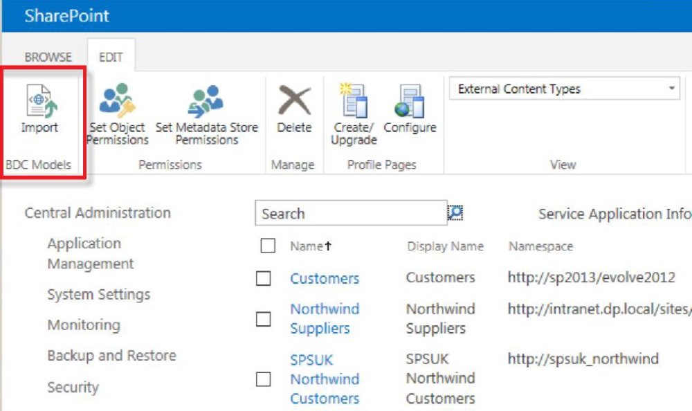The height and width of the screenshot is (411, 692).
Task: Select the Northwind Suppliers checkbox
Action: click(264, 319)
